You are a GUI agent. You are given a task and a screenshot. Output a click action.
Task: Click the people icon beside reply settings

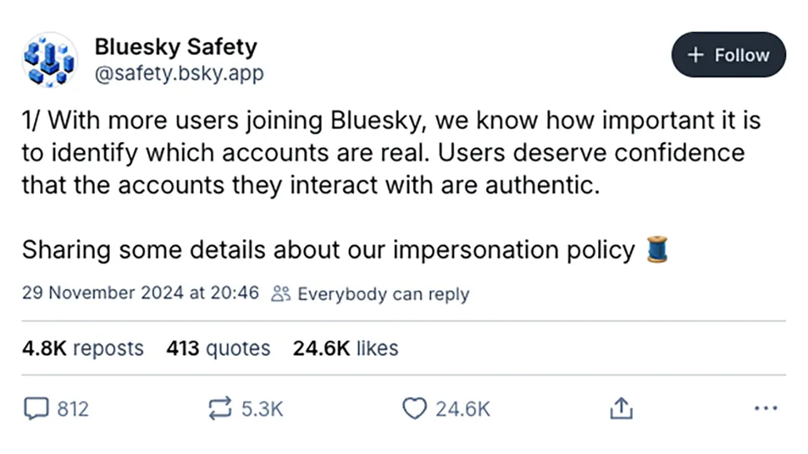click(282, 294)
